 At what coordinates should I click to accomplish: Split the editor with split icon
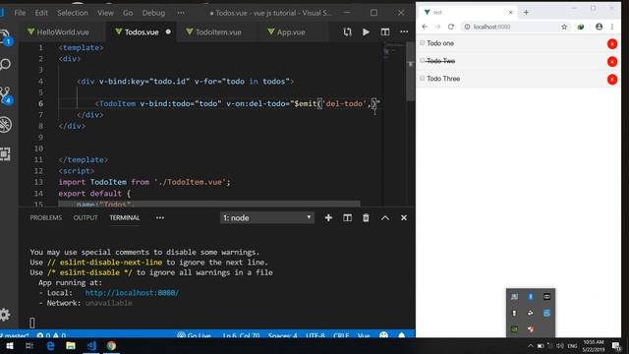pos(385,31)
